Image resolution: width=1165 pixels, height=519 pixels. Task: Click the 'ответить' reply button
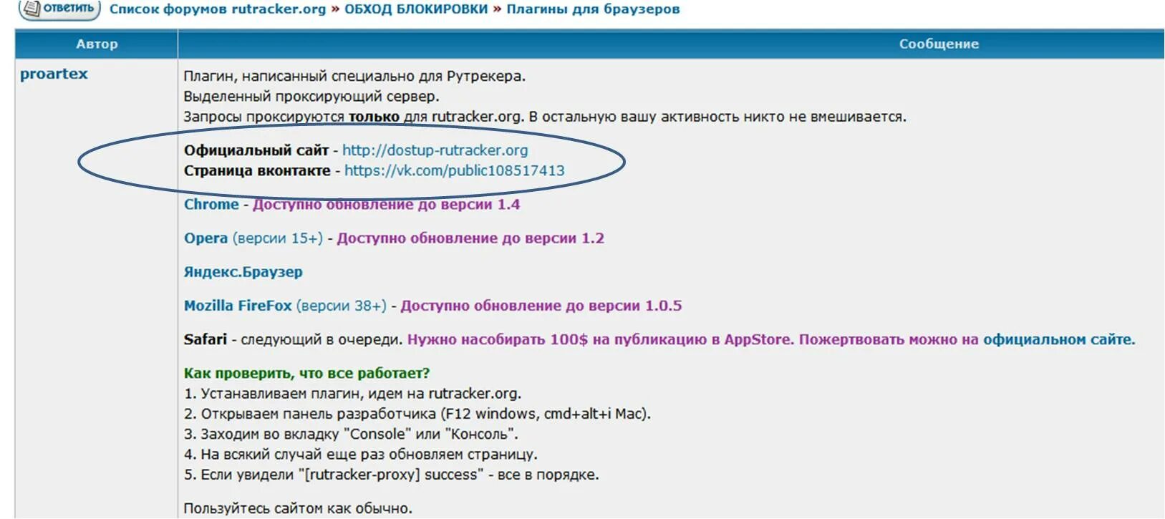point(59,9)
